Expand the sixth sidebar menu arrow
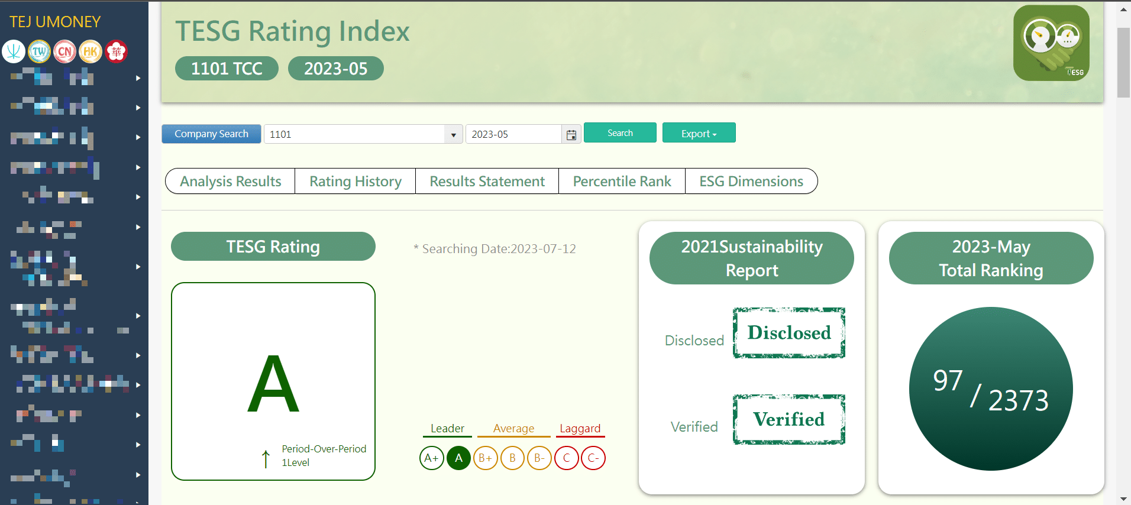This screenshot has height=505, width=1131. pos(138,227)
